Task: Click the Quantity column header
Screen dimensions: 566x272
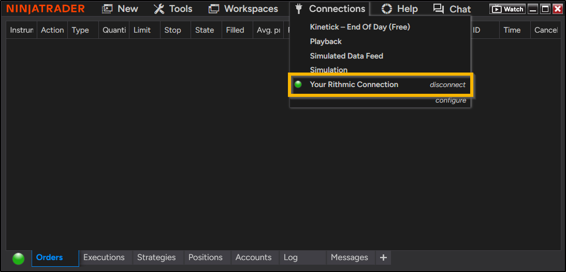Action: (114, 30)
